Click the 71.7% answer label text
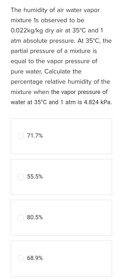128x279 pixels. (x=35, y=136)
